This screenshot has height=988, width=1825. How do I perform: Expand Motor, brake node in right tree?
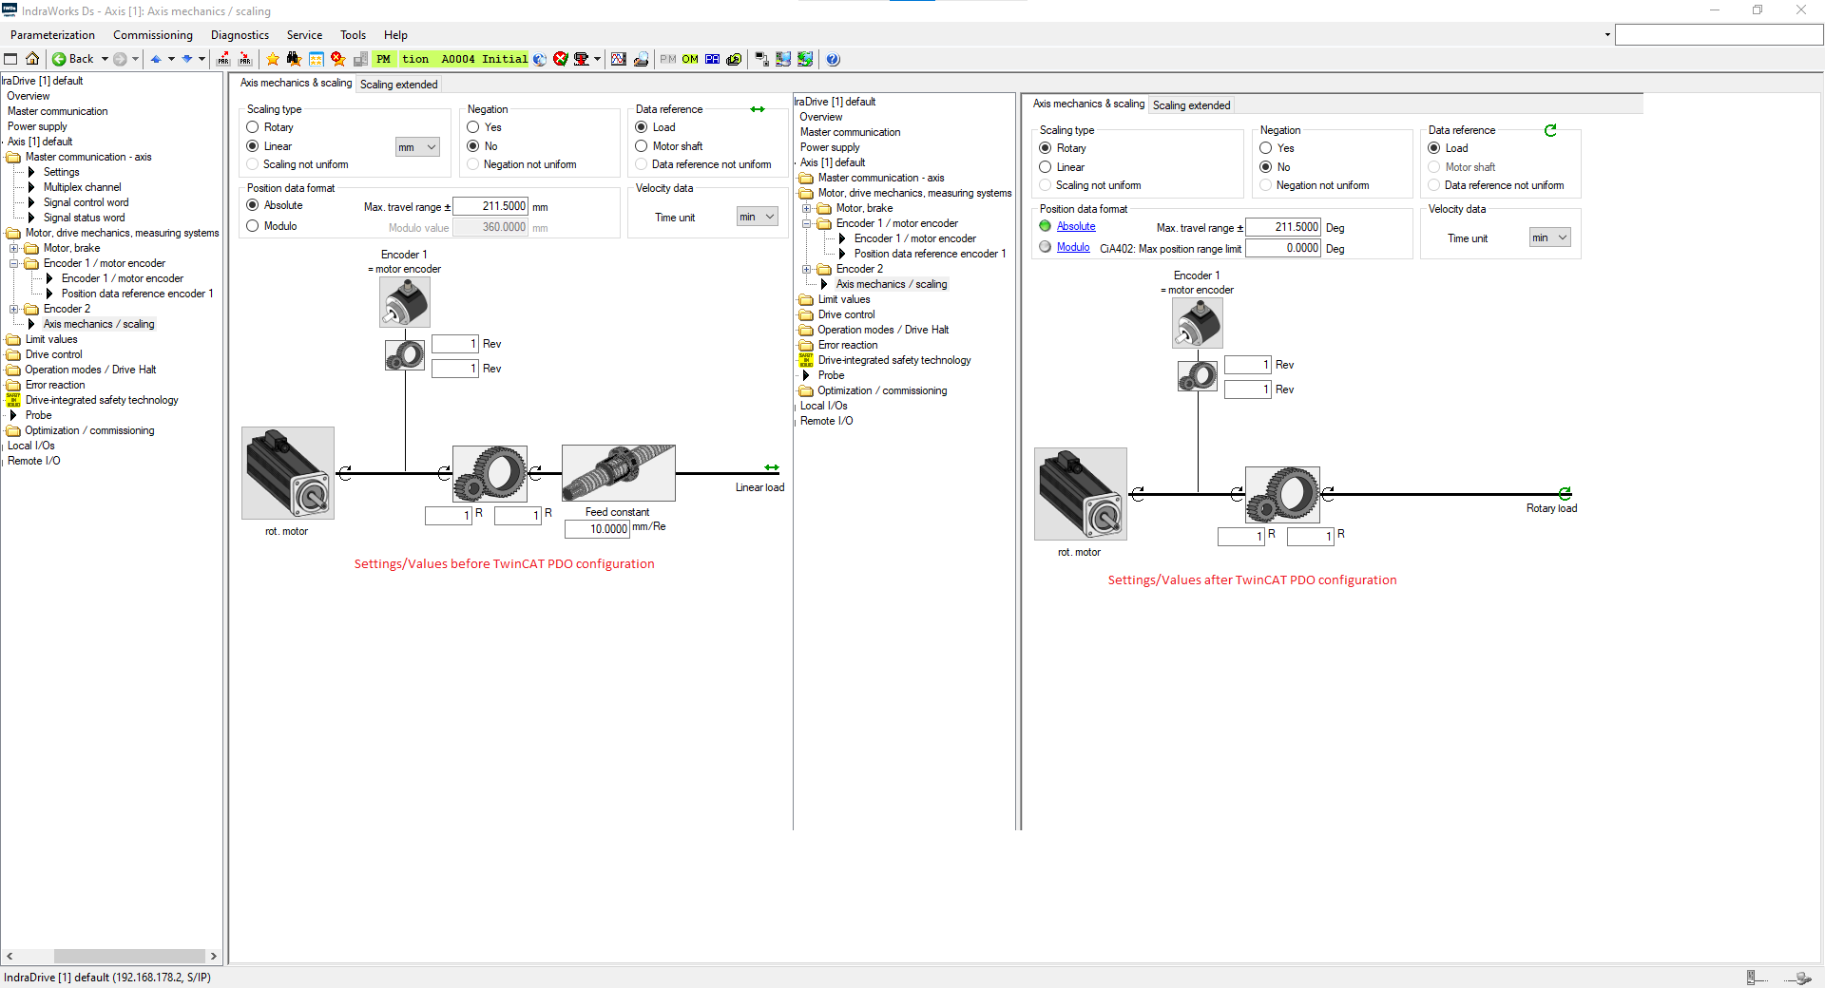click(x=807, y=208)
